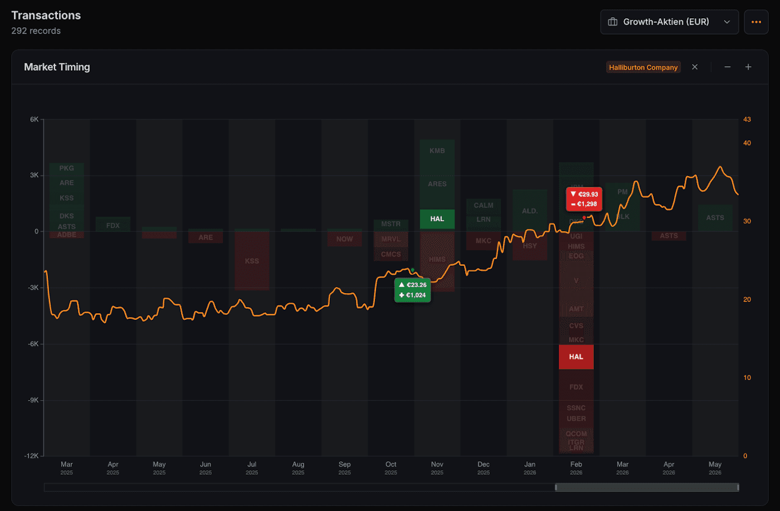Click the UBER block in February
The image size is (780, 511).
(x=576, y=418)
